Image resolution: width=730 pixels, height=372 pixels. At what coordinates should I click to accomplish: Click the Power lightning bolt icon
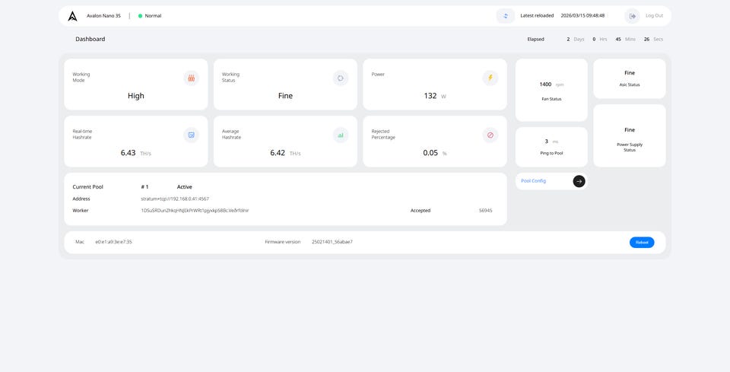(x=490, y=78)
